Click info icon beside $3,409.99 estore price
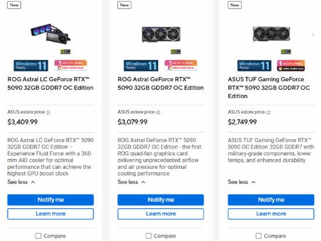Screen dimensions: 321x241 pos(48,112)
